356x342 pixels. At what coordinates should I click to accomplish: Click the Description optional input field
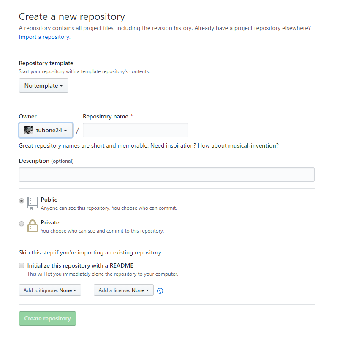(x=166, y=174)
